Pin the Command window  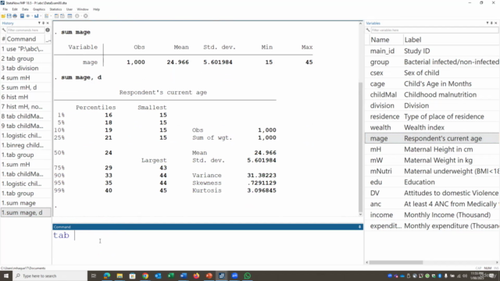tap(359, 227)
